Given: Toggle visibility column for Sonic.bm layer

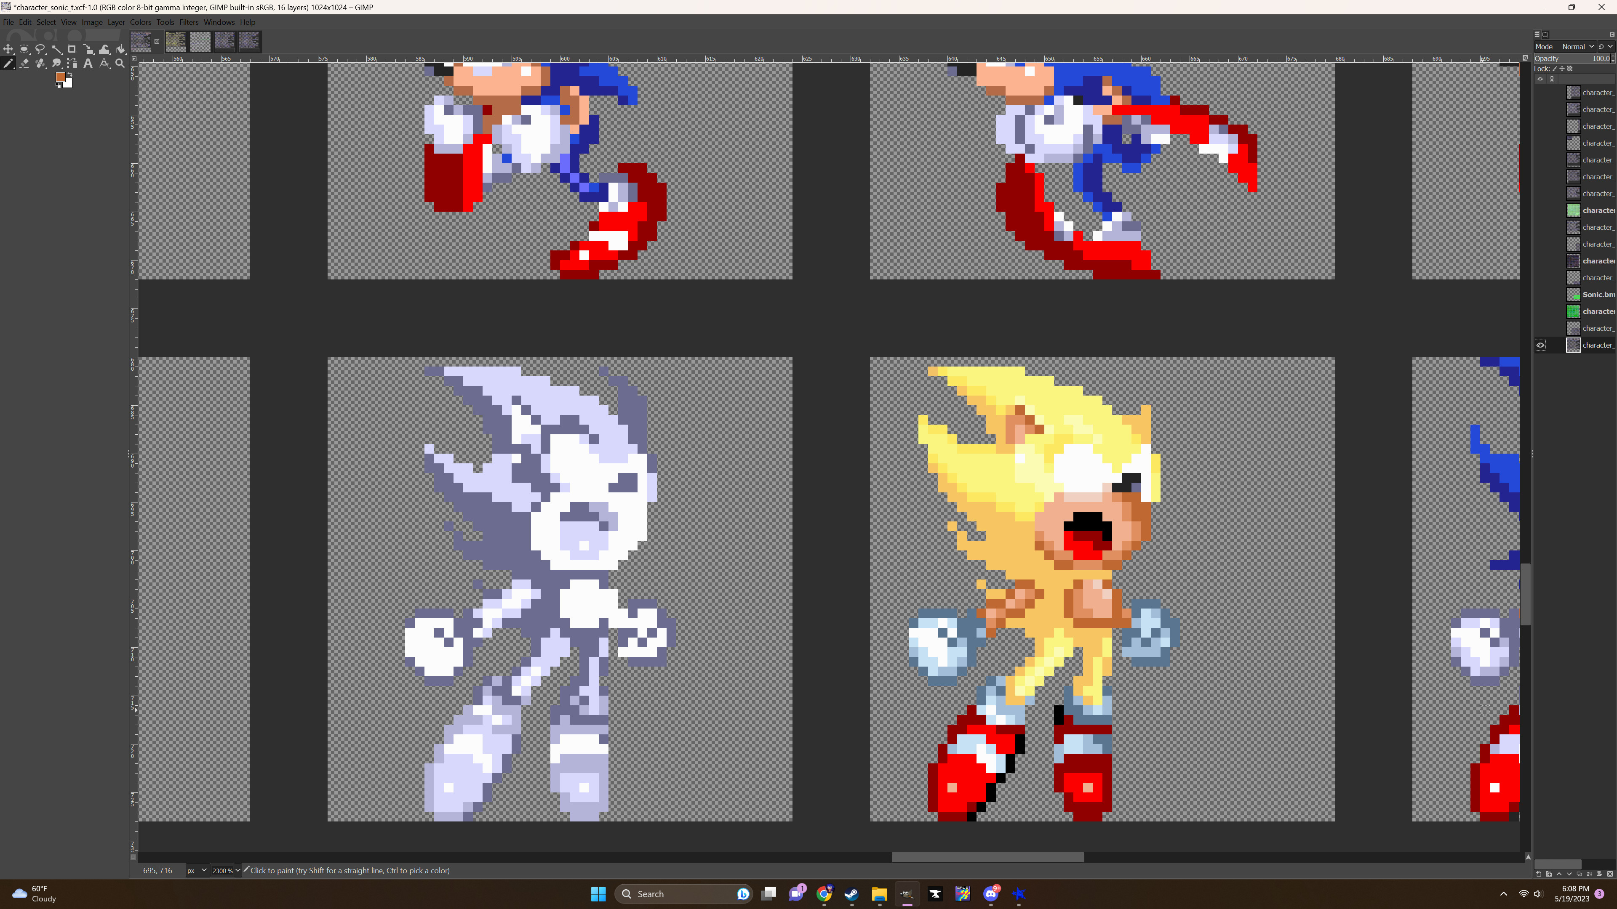Looking at the screenshot, I should tap(1540, 294).
